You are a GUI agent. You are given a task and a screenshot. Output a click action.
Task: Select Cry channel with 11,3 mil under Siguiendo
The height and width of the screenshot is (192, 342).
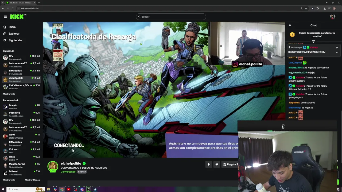click(x=21, y=58)
